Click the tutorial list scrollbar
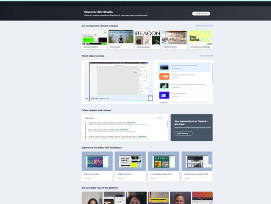 212,73
